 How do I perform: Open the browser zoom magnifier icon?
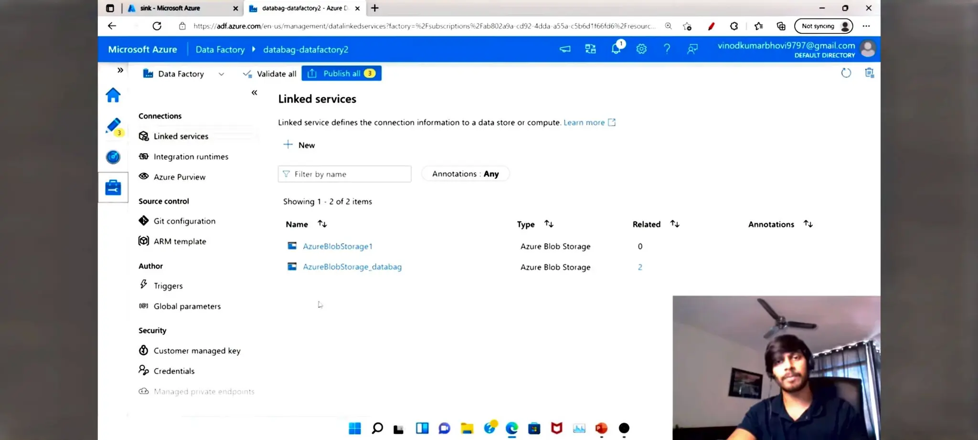[x=668, y=26]
